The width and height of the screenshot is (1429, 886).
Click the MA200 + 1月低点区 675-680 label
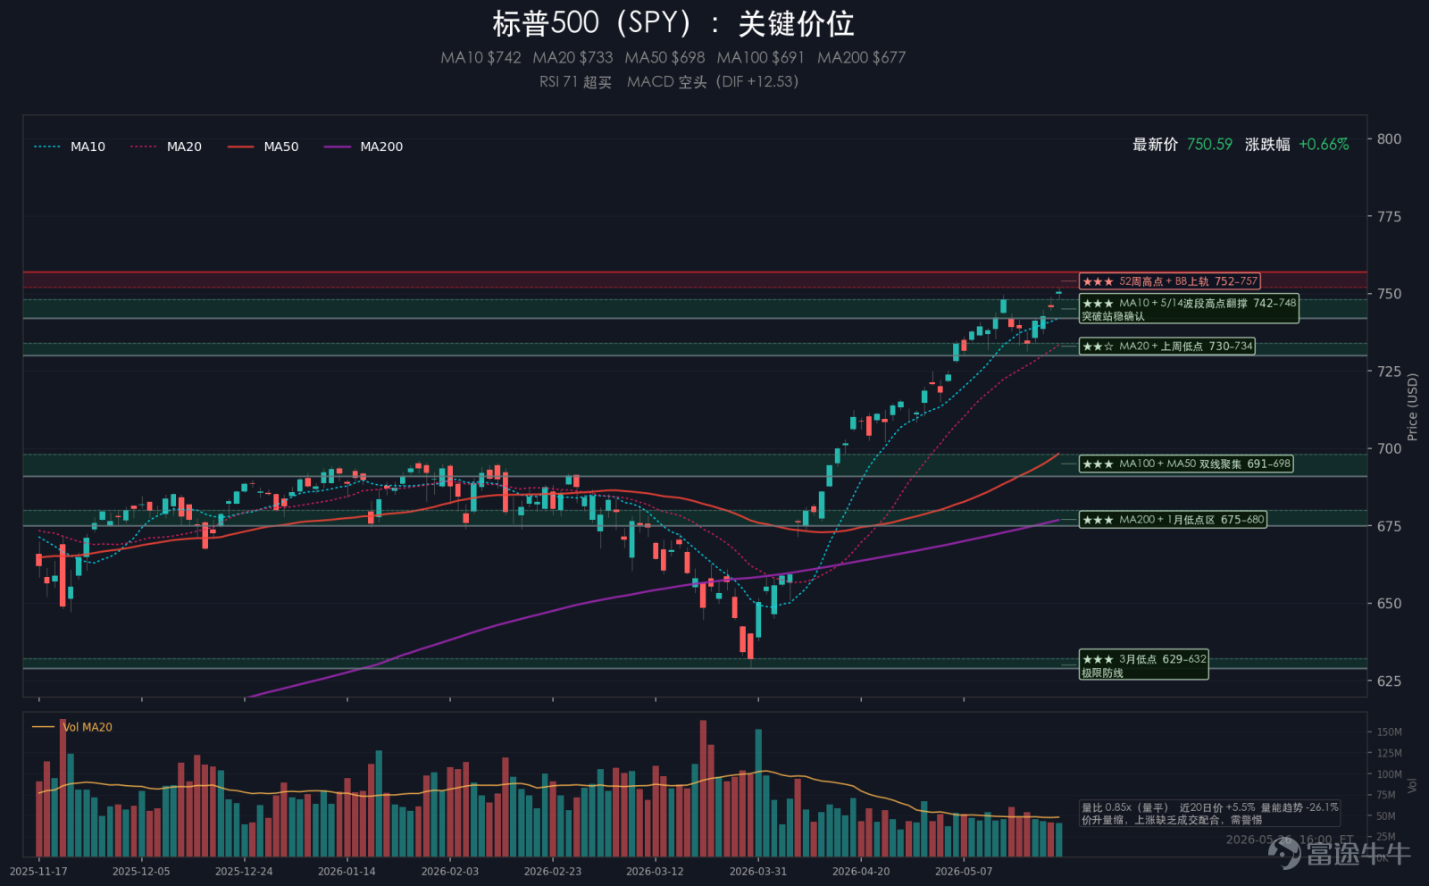point(1173,520)
